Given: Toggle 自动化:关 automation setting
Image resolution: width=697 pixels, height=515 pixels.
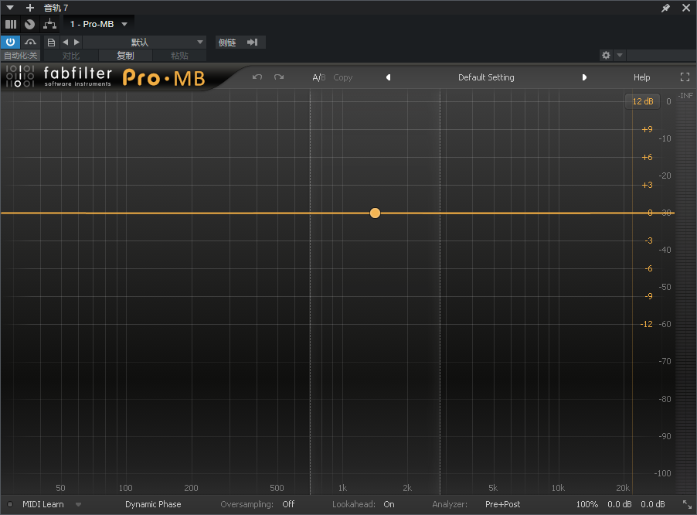Looking at the screenshot, I should click(20, 56).
